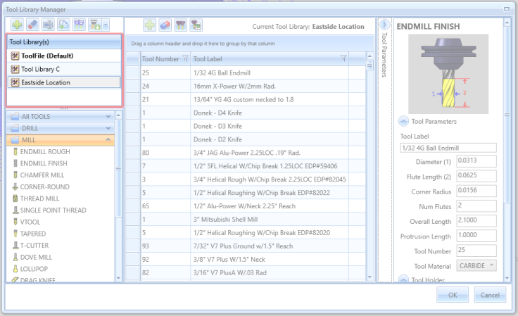The image size is (518, 316).
Task: Click the Overall Length field
Action: (x=476, y=220)
